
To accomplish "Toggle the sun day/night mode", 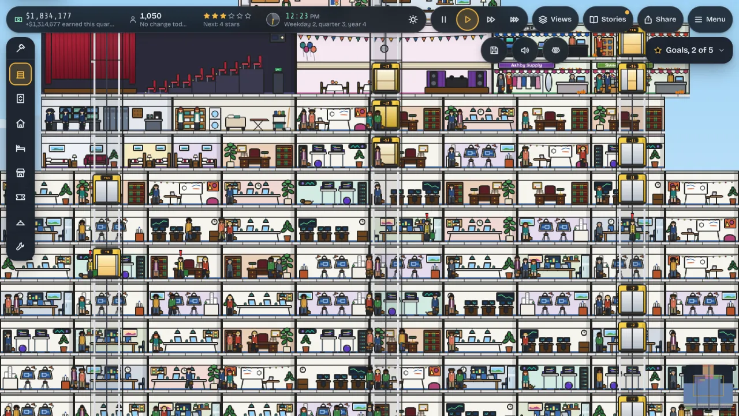I will pos(413,20).
